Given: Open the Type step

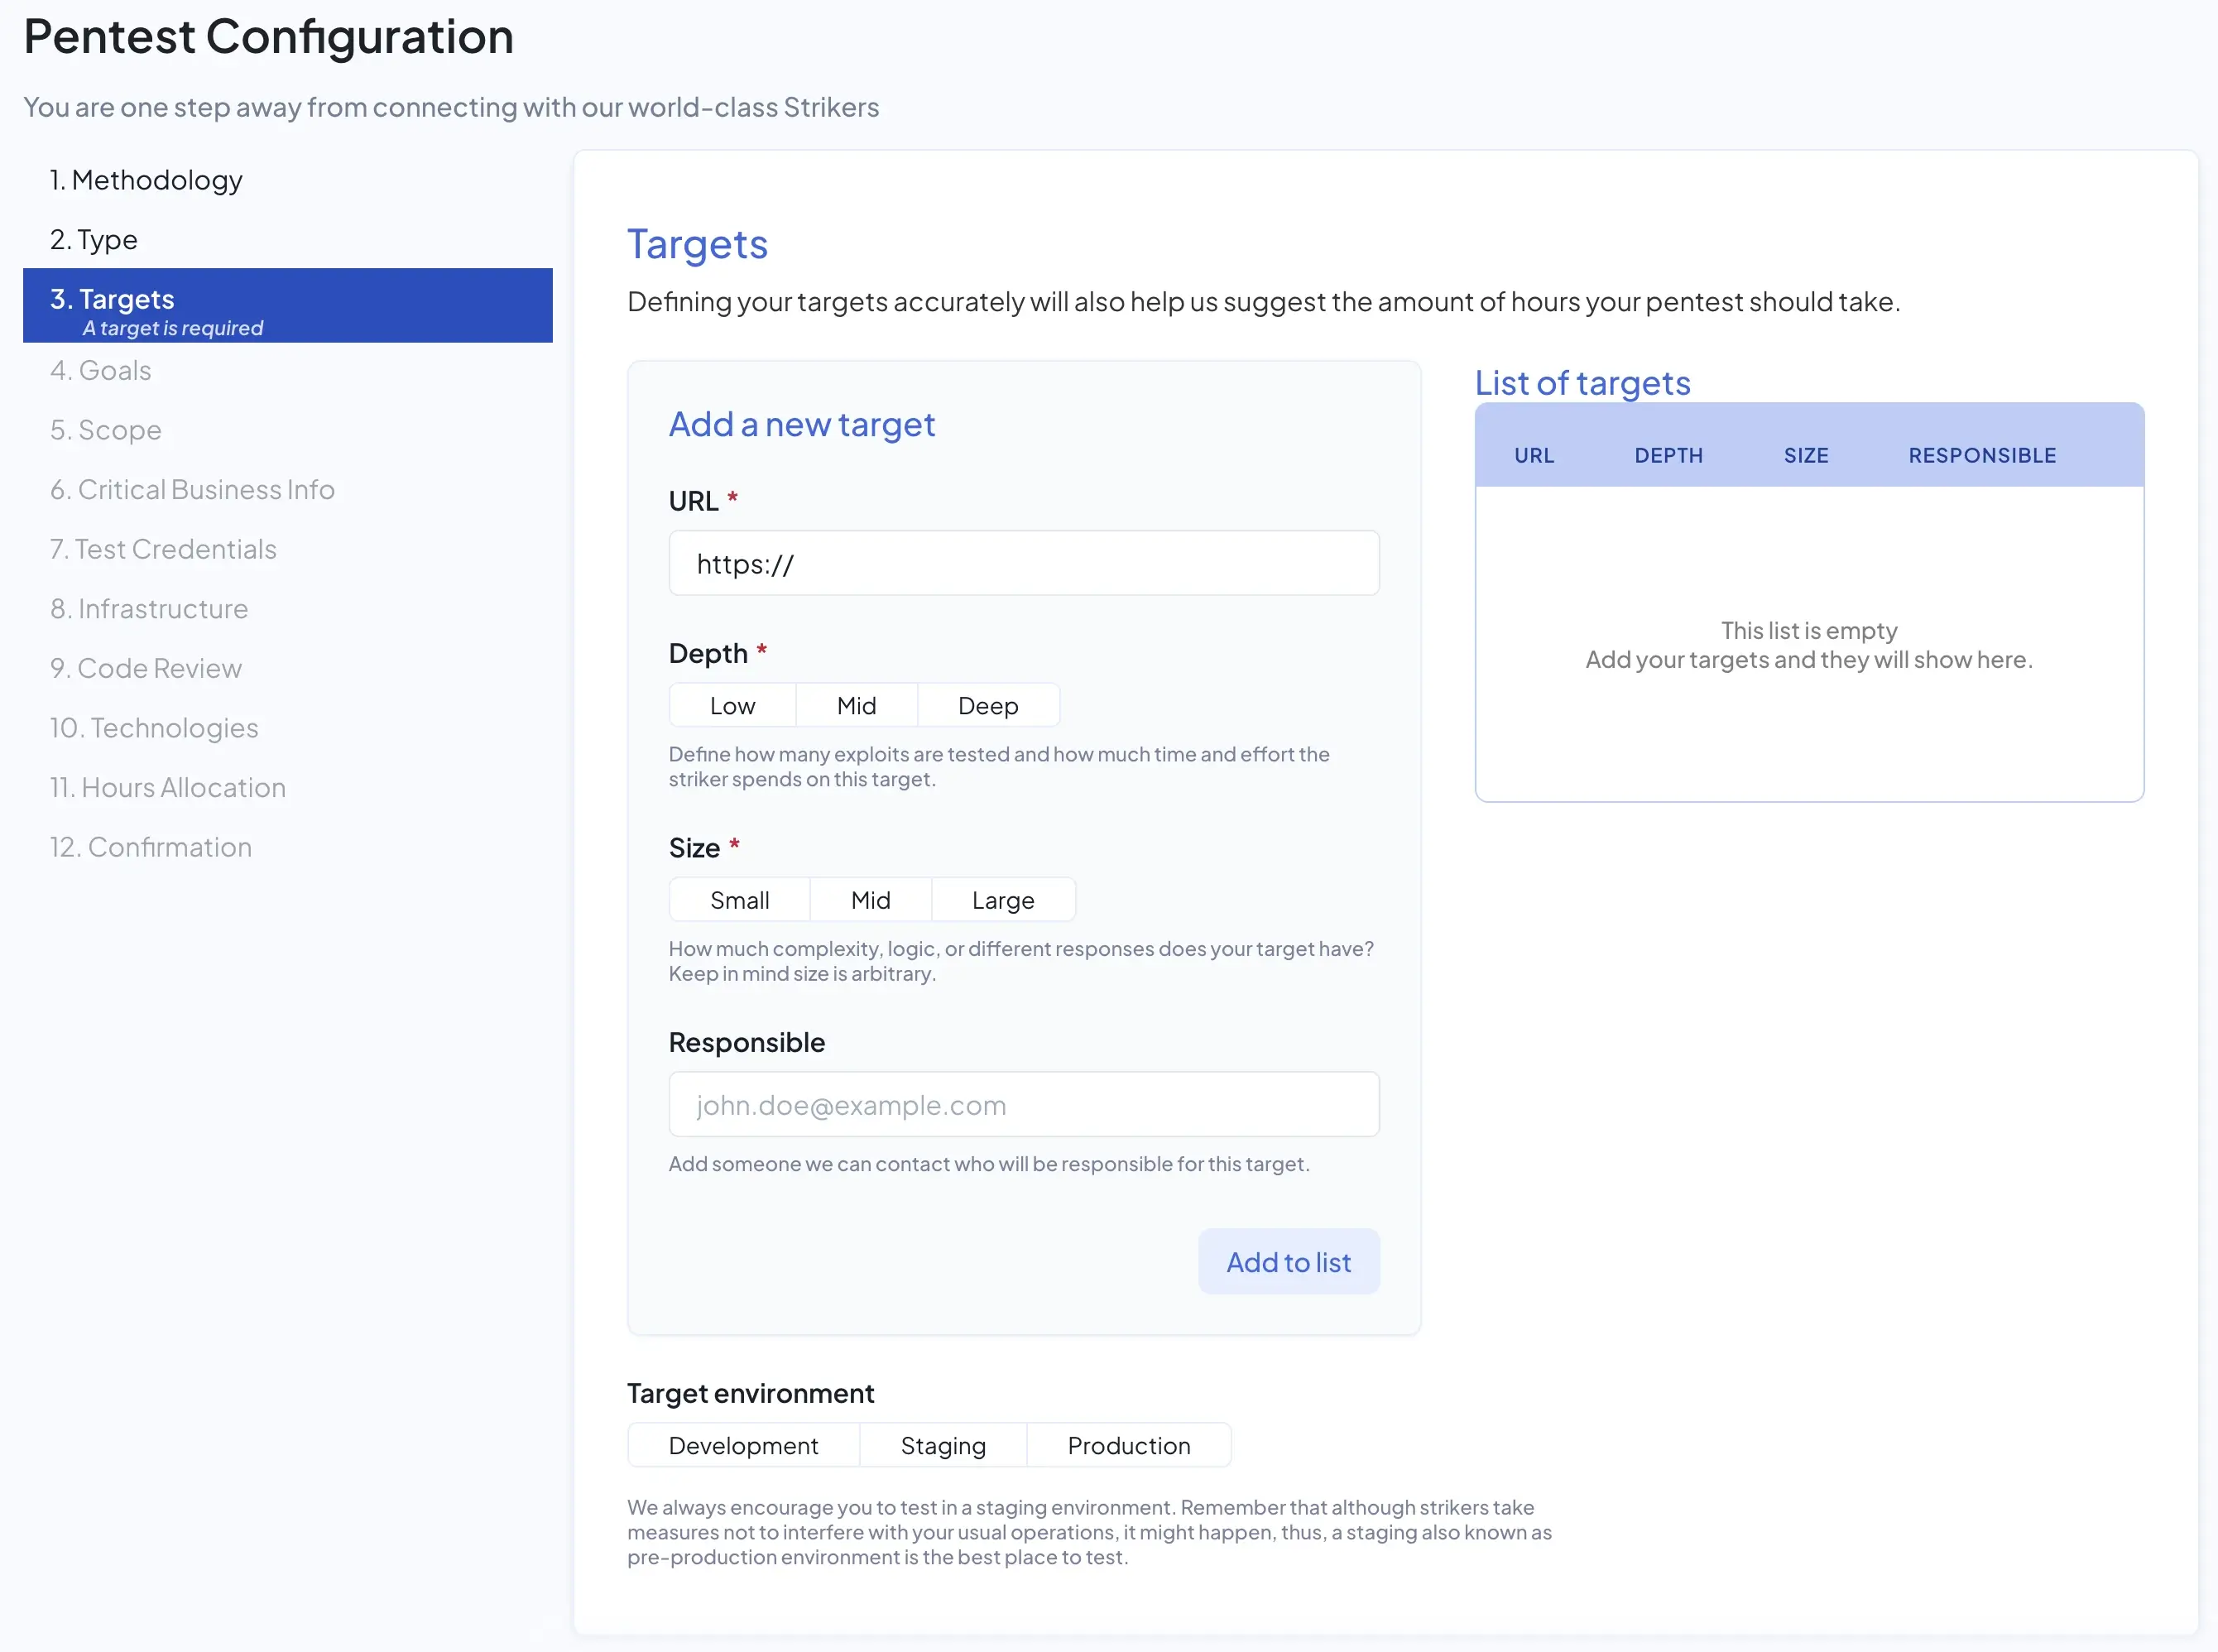Looking at the screenshot, I should pos(94,239).
